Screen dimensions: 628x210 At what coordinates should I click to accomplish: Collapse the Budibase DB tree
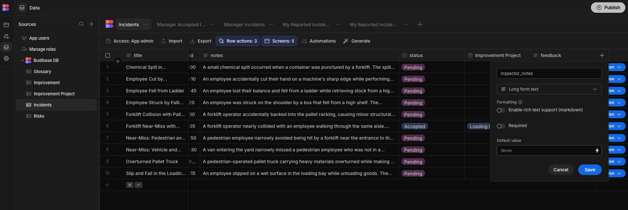[x=22, y=60]
